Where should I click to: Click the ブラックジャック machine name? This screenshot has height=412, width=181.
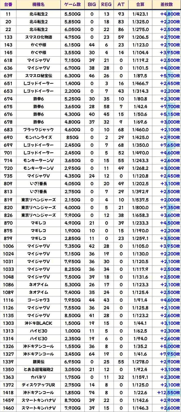(38, 130)
